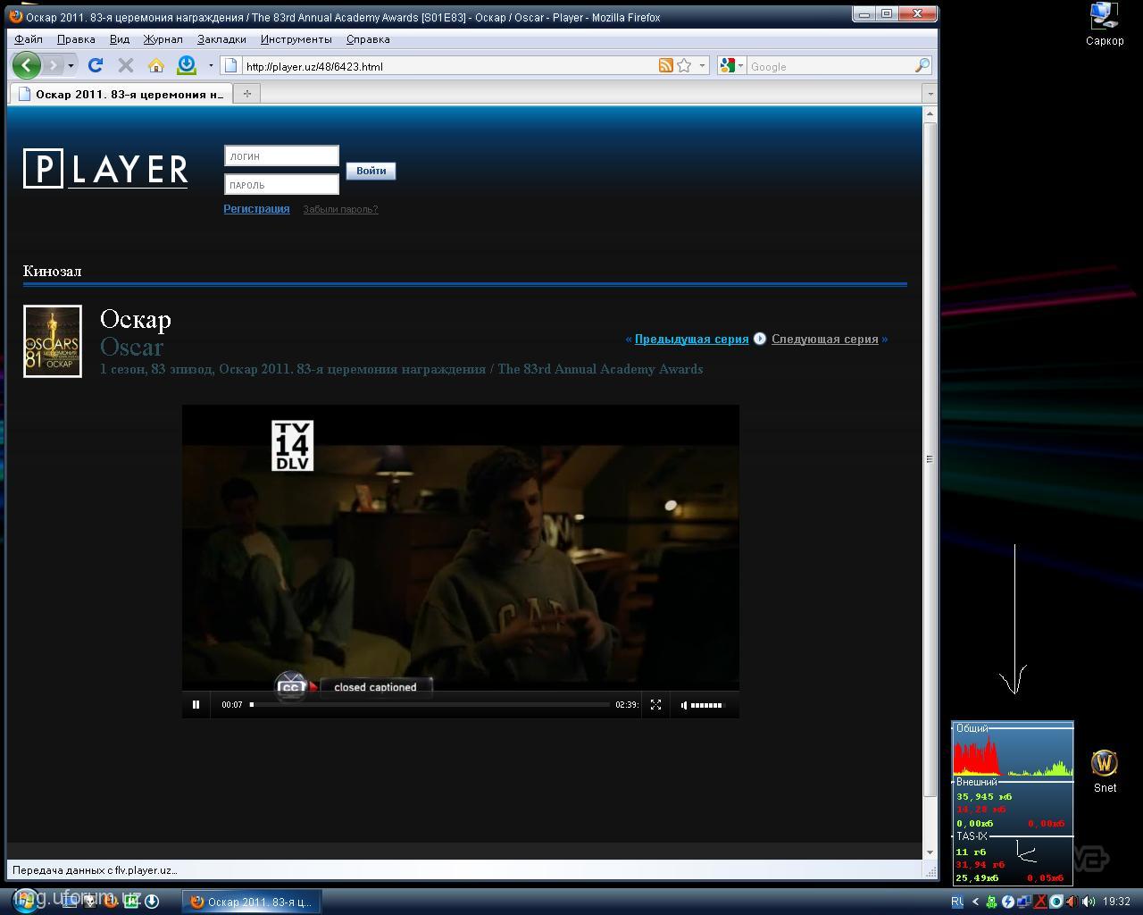1143x915 pixels.
Task: Expand the dropdown arrow beside the download icon
Action: coord(211,65)
